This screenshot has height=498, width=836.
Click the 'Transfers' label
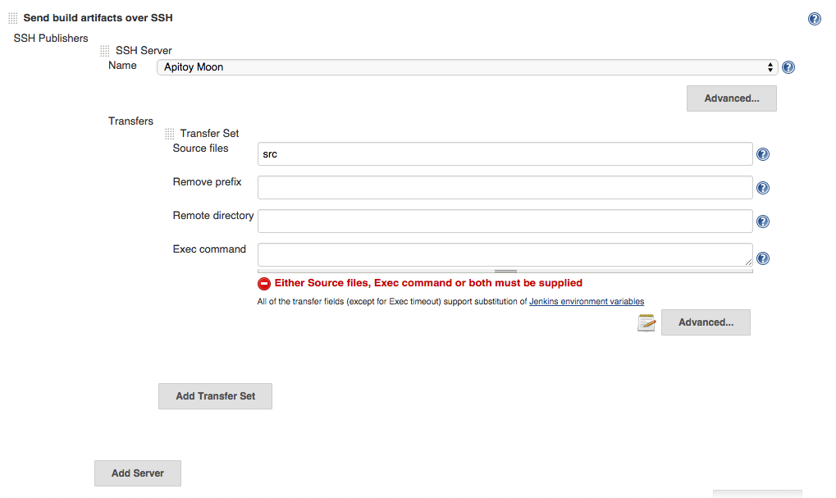click(x=130, y=121)
